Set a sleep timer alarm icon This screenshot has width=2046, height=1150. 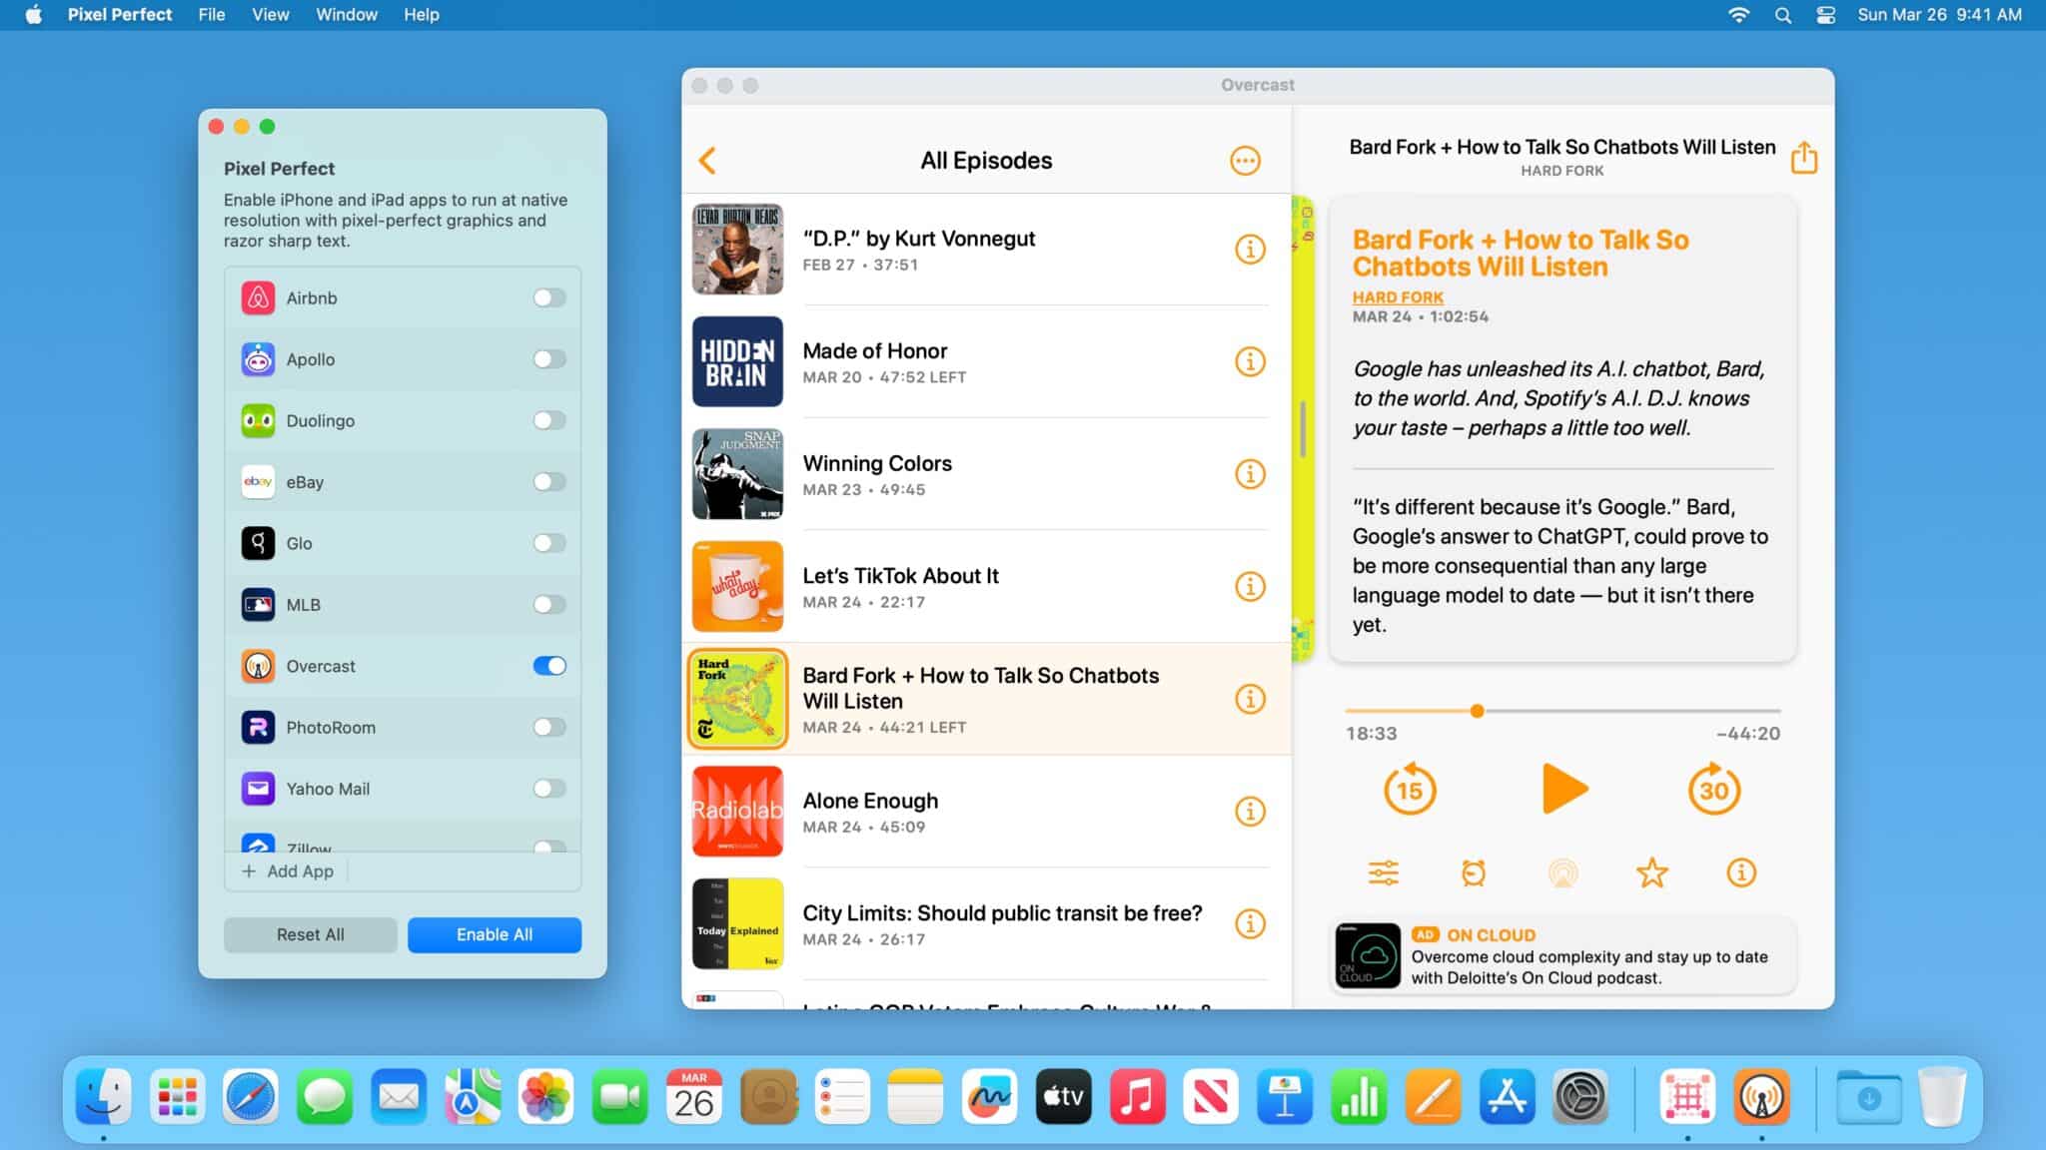coord(1473,872)
